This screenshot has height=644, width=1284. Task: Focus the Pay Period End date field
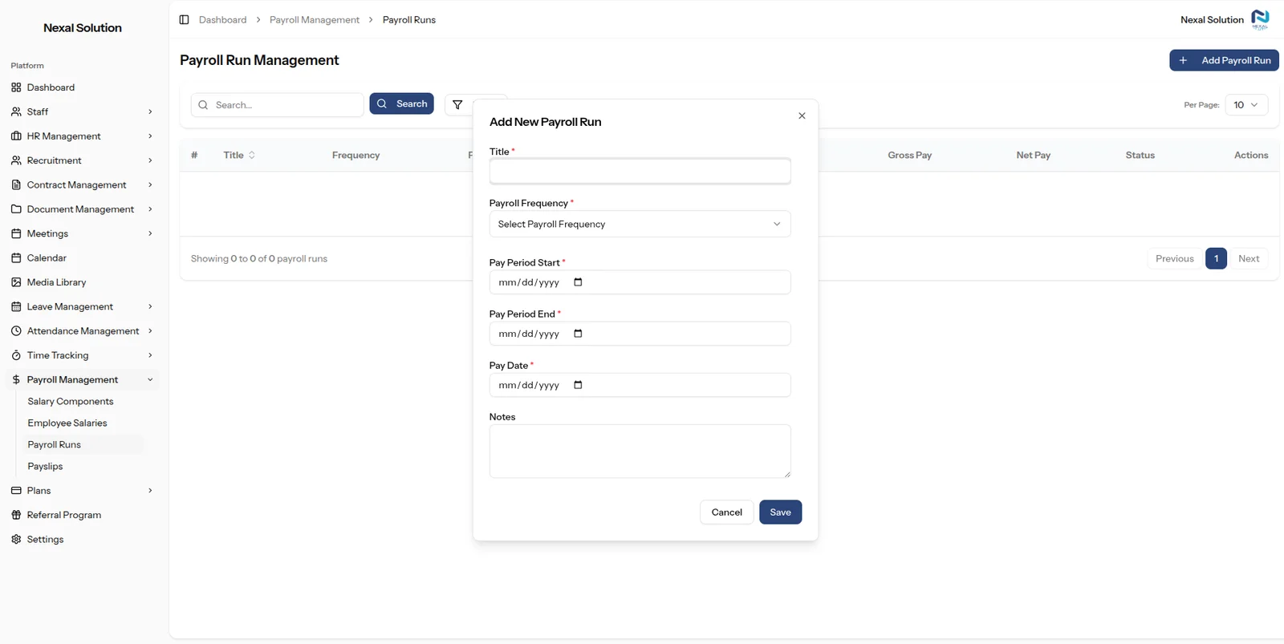[640, 334]
